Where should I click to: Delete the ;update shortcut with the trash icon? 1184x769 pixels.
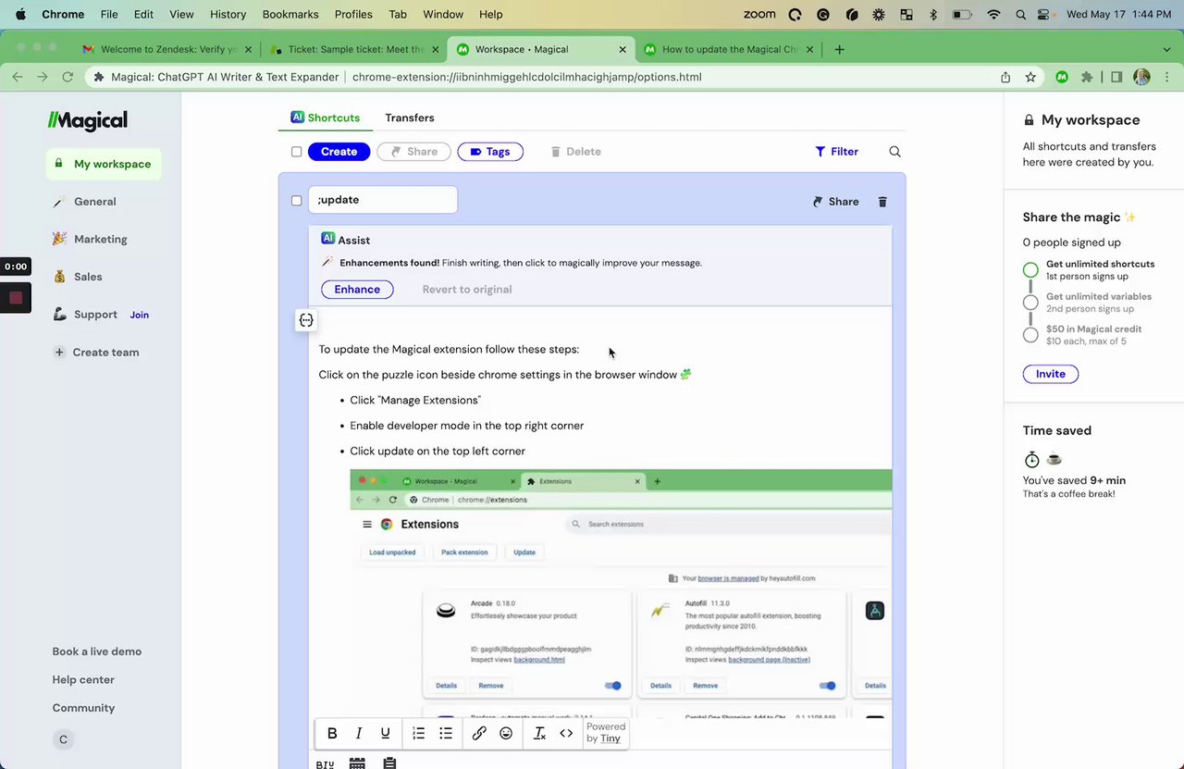882,202
